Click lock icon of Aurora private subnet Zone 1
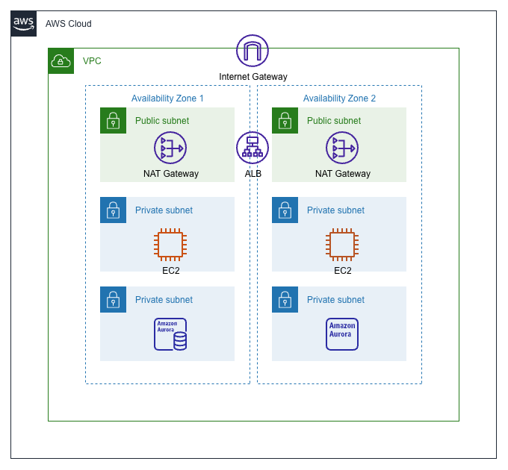The image size is (508, 470). 113,300
